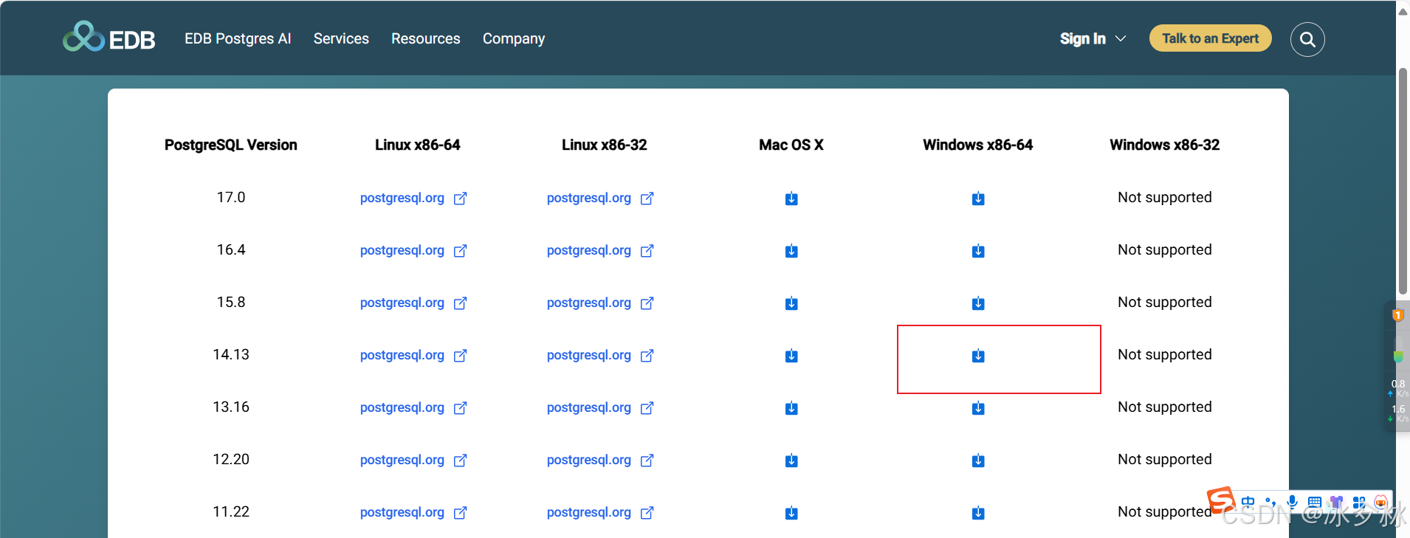Download PostgreSQL 13.16 for Windows x86-64
Viewport: 1410px width, 538px height.
pyautogui.click(x=978, y=408)
